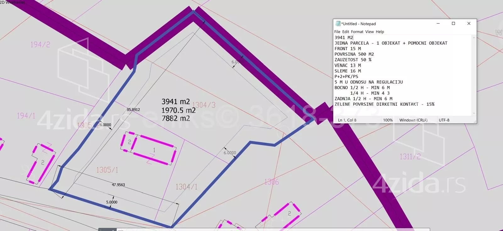
Task: Click parcel label 1306
Action: [x=272, y=182]
